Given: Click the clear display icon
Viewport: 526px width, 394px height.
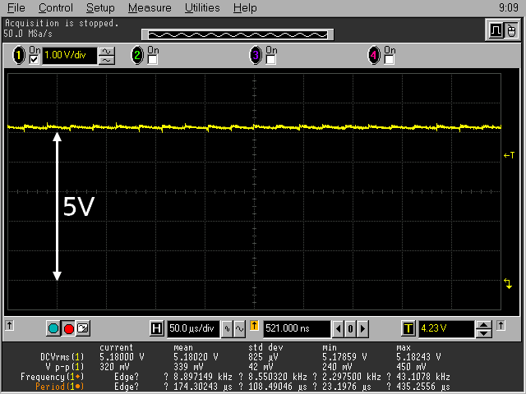Looking at the screenshot, I should coord(83,328).
